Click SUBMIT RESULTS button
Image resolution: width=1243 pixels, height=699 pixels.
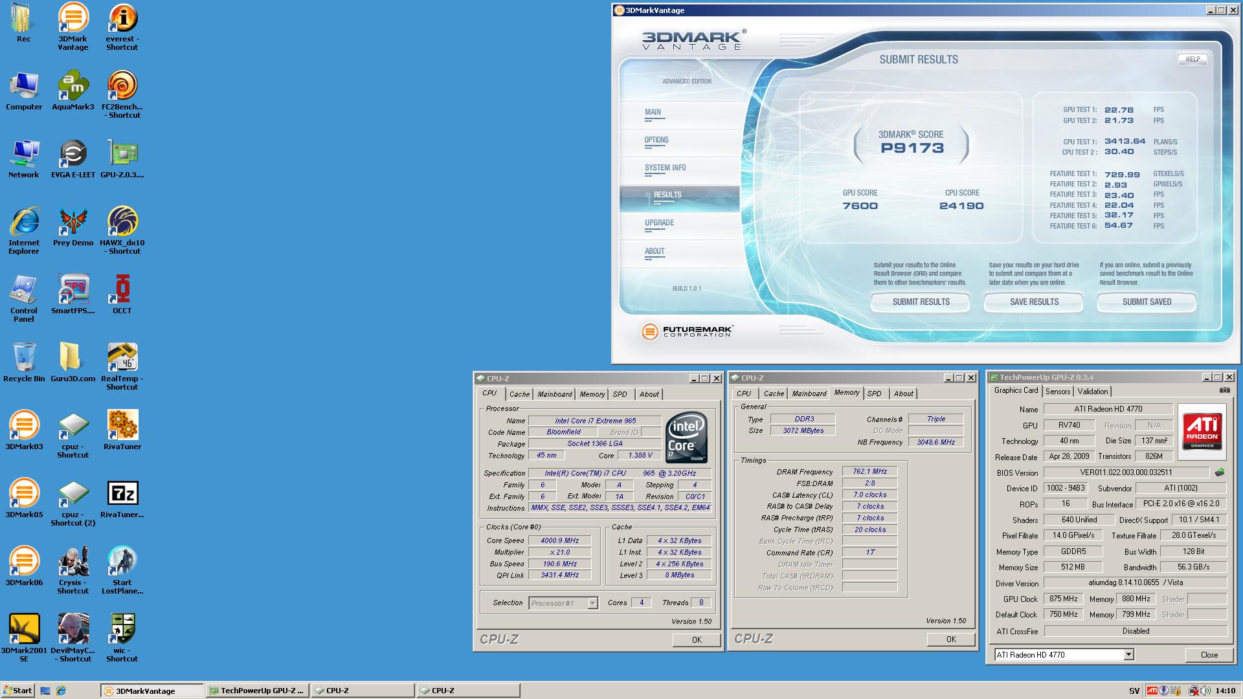tap(921, 302)
